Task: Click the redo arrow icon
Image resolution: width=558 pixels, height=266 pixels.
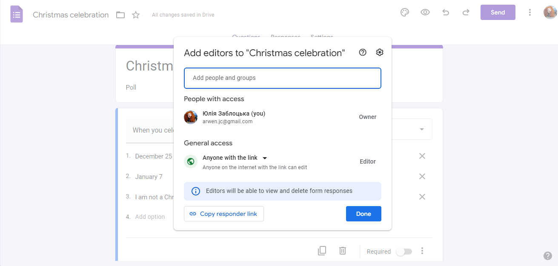Action: point(466,12)
